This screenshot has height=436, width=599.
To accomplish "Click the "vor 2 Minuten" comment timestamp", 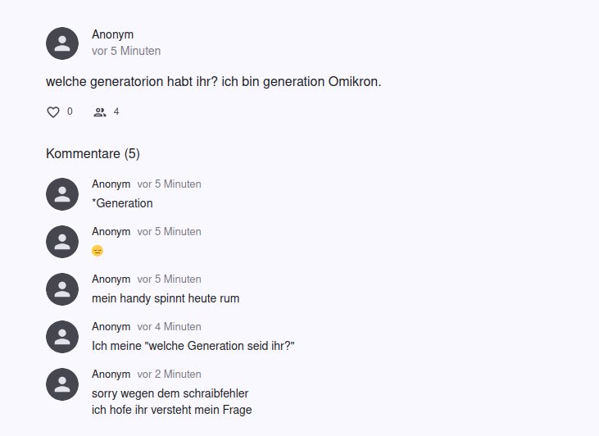I will 169,375.
